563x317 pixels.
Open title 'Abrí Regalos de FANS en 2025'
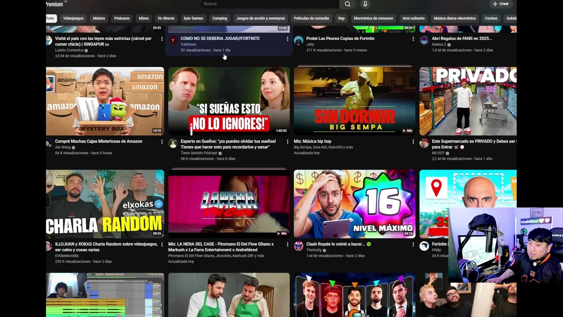[x=462, y=39]
